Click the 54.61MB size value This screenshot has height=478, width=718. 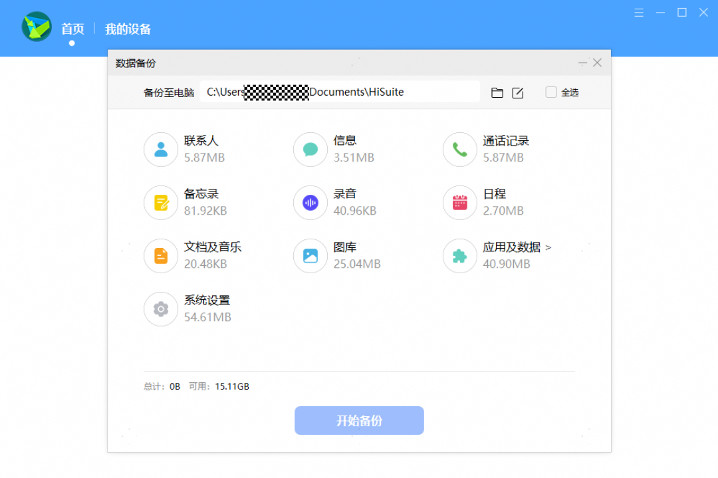(207, 317)
